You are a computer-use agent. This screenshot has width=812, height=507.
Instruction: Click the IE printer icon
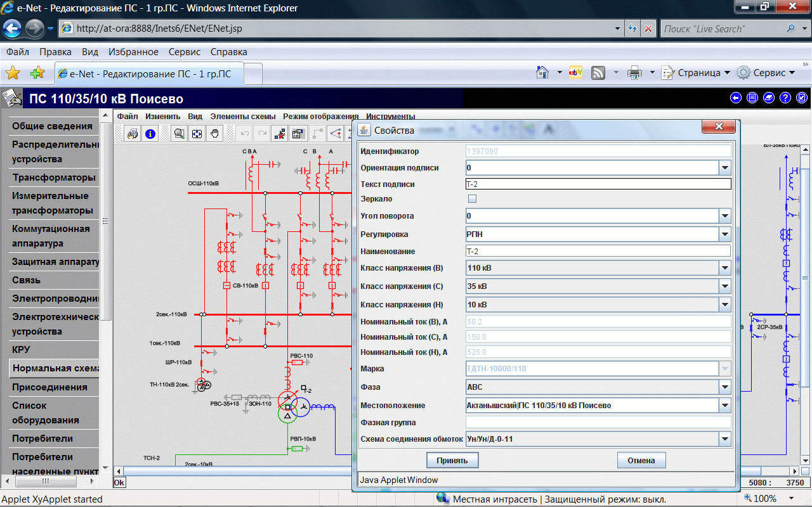click(x=634, y=73)
